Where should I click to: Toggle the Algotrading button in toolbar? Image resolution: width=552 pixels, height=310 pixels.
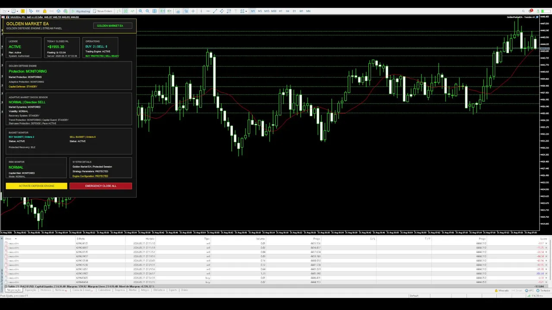81,11
